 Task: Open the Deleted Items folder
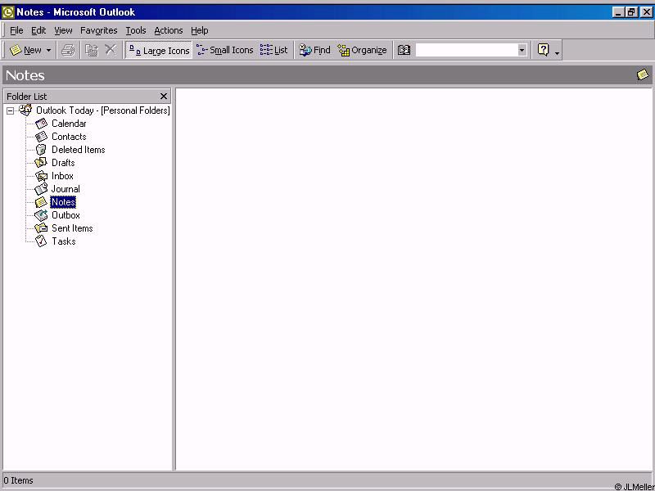(x=78, y=150)
